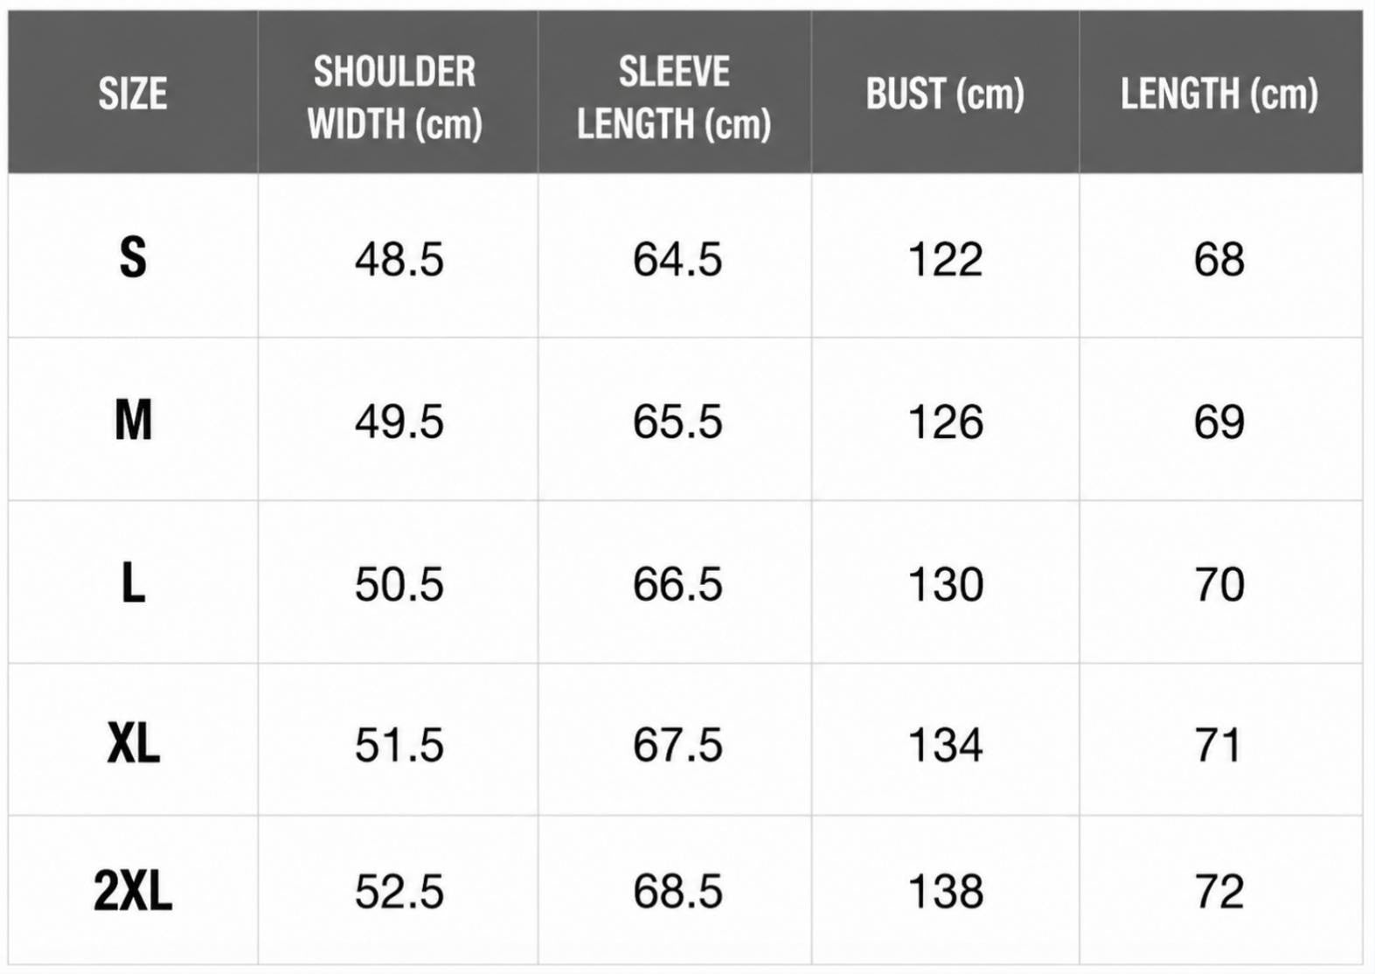Select shoulder width value 50.5

click(399, 584)
